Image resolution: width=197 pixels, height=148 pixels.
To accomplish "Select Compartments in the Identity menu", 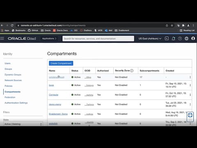I will pos(12,92).
